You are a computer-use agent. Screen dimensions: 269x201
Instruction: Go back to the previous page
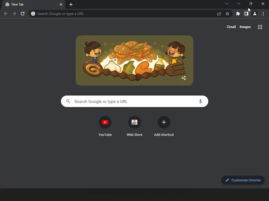click(6, 14)
